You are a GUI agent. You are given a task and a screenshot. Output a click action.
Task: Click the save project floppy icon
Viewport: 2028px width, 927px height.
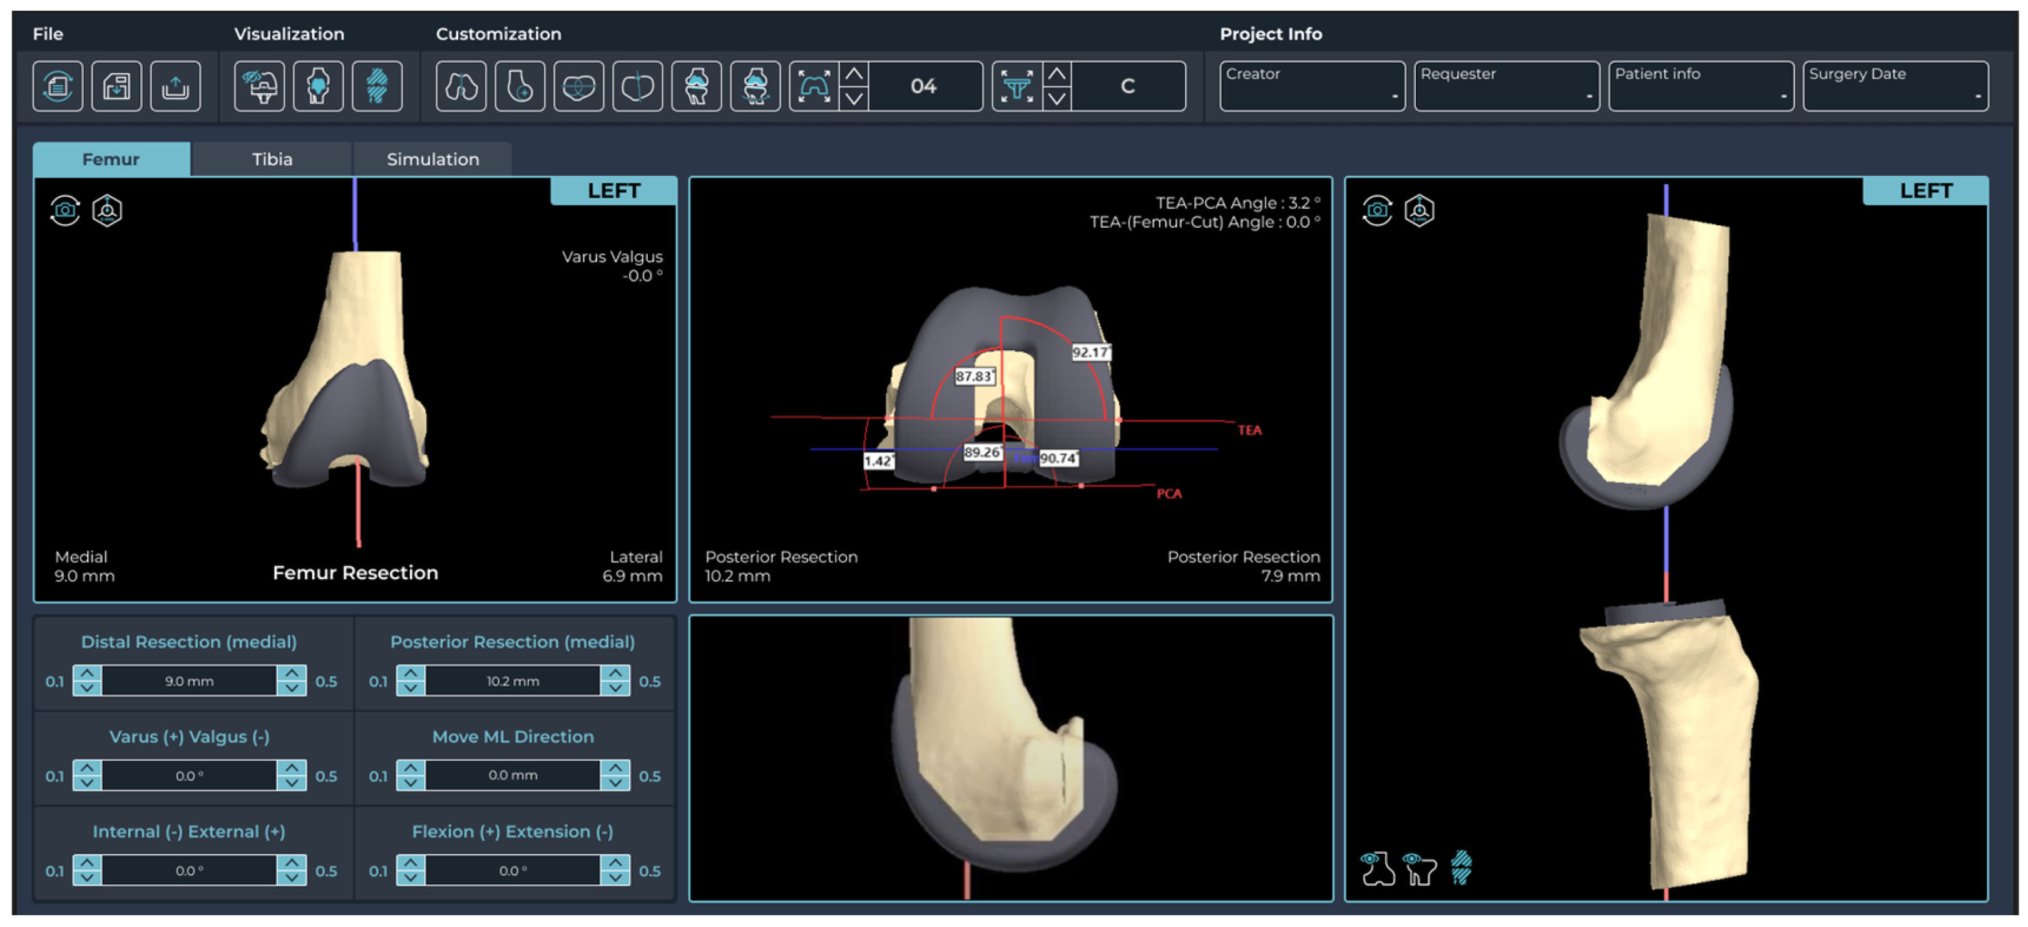coord(116,86)
